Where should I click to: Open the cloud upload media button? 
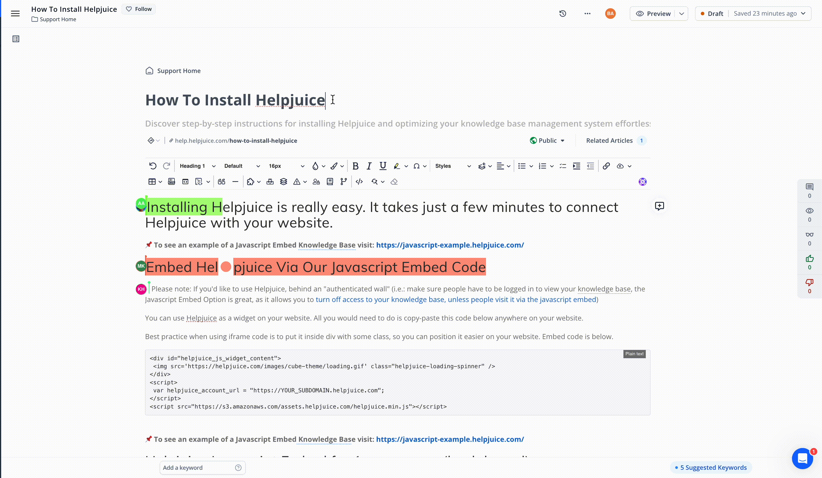620,166
